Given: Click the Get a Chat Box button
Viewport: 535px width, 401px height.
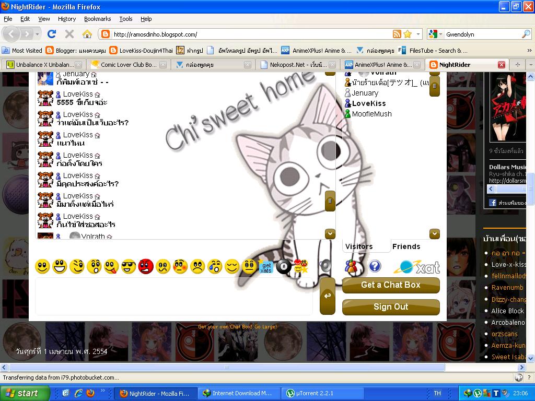Looking at the screenshot, I should click(x=391, y=285).
